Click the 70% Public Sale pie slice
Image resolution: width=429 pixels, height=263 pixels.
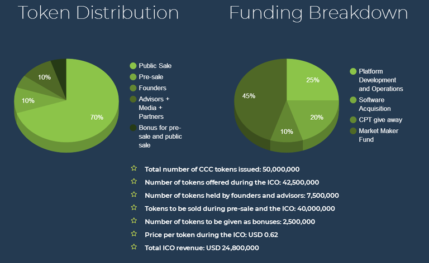coord(88,115)
